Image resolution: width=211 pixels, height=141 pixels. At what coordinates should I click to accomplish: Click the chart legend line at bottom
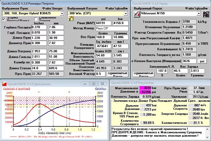(51, 137)
